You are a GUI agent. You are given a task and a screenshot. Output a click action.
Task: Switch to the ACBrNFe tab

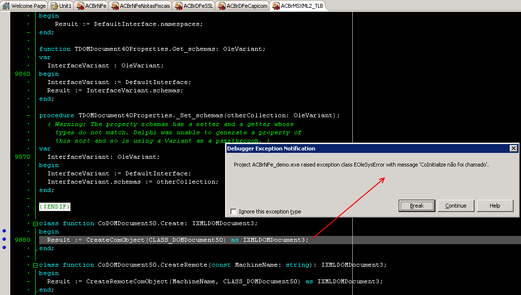[x=91, y=6]
